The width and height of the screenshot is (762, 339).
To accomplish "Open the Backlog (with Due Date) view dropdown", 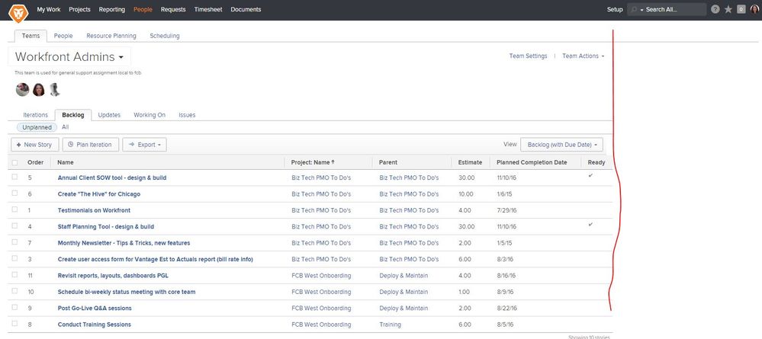I will 562,145.
